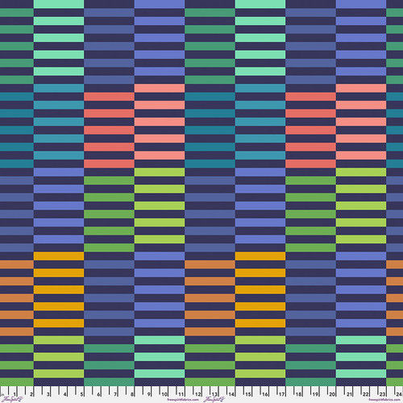The image size is (403, 403).
Task: Select the ruler marking 15
Action: point(248,394)
